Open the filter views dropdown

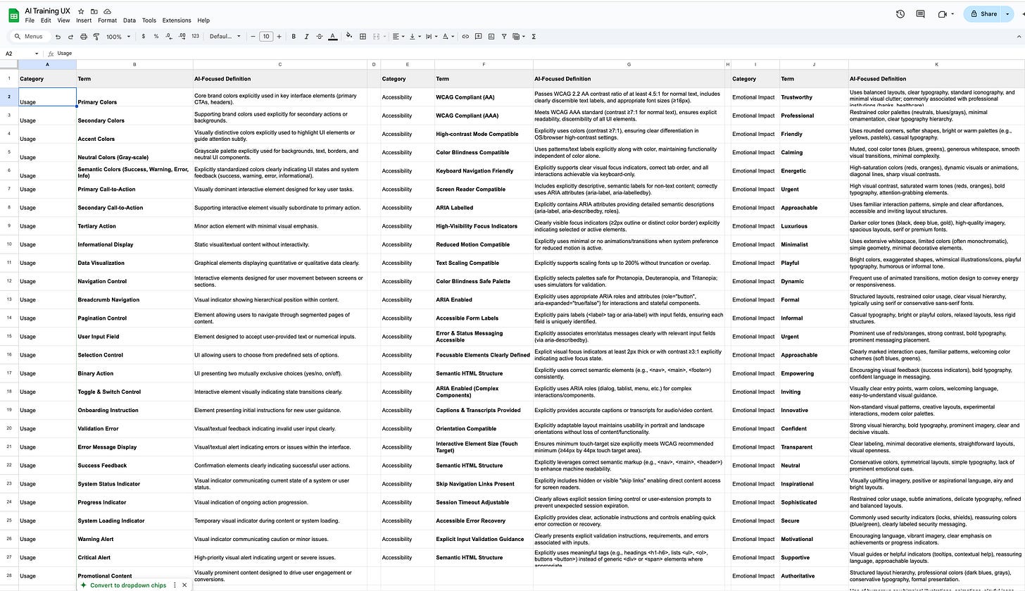[519, 37]
